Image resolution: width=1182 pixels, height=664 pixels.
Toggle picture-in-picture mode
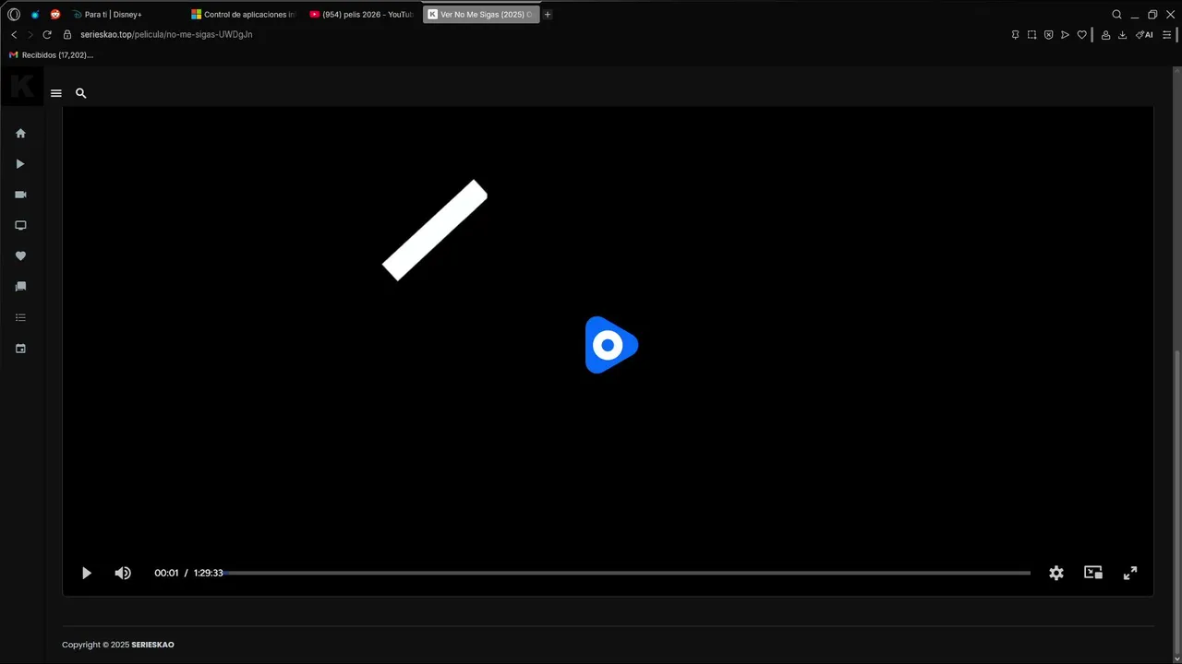[1093, 573]
